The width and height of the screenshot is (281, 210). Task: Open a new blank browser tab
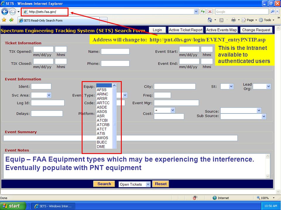click(x=103, y=21)
